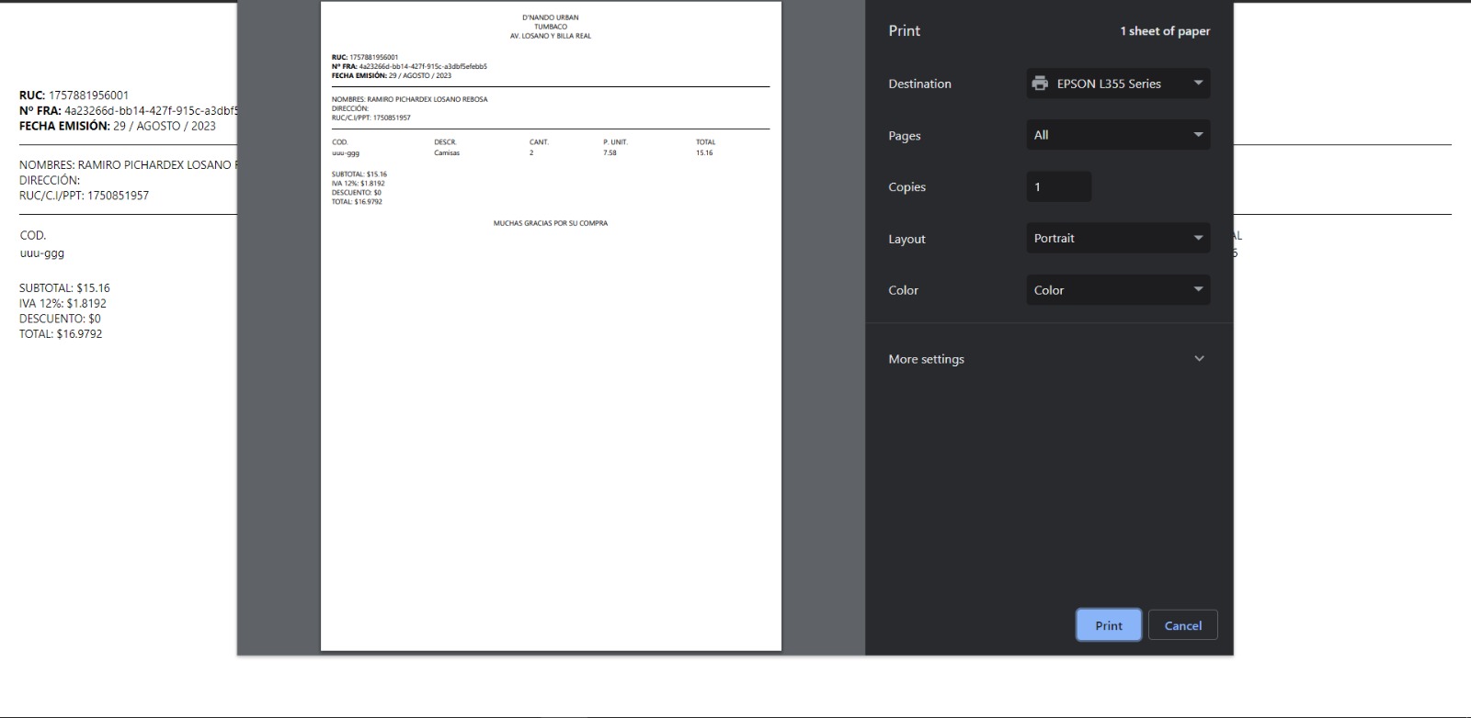Click the printer icon in Destination field
This screenshot has width=1471, height=718.
tap(1040, 84)
